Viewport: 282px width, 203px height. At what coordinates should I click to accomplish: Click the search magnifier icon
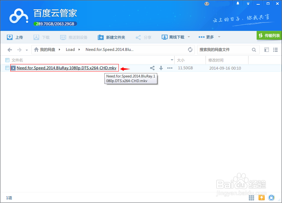coord(254,50)
